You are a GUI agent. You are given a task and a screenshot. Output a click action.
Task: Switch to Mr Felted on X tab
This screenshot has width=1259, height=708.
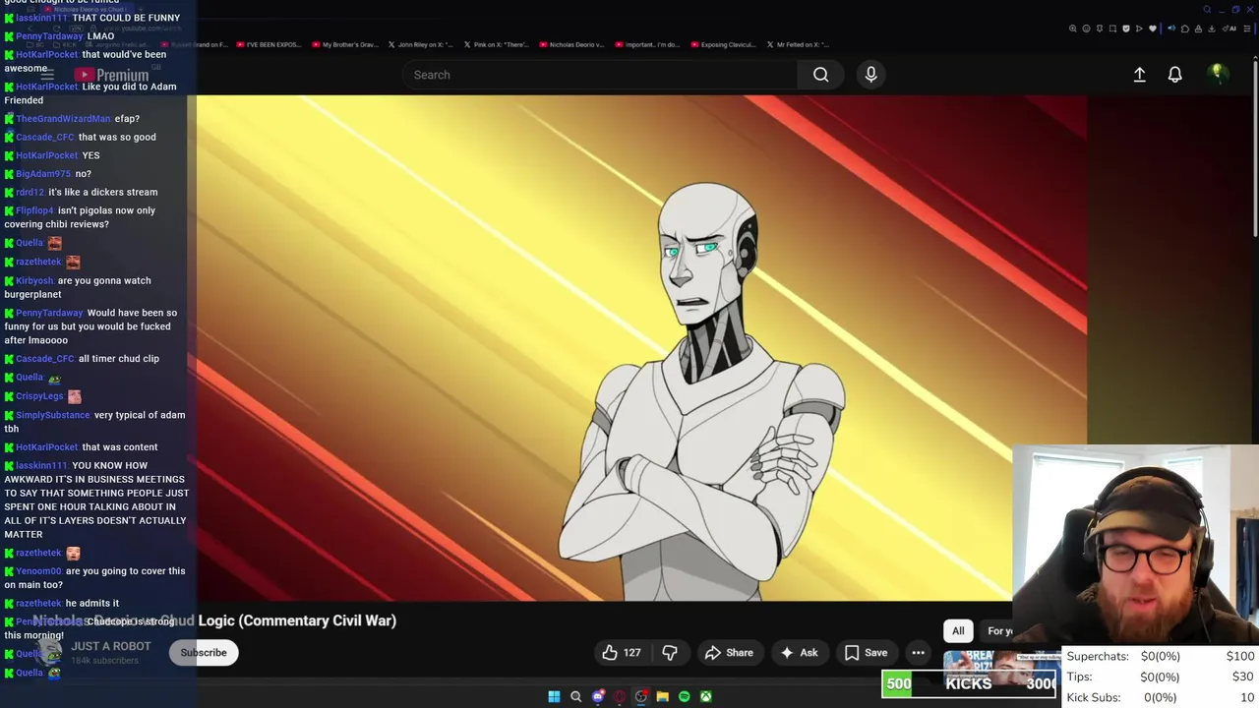pos(799,44)
